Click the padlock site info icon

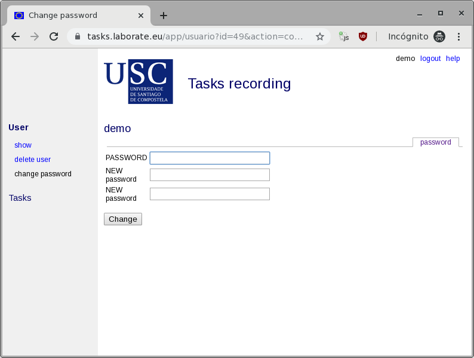pyautogui.click(x=78, y=36)
